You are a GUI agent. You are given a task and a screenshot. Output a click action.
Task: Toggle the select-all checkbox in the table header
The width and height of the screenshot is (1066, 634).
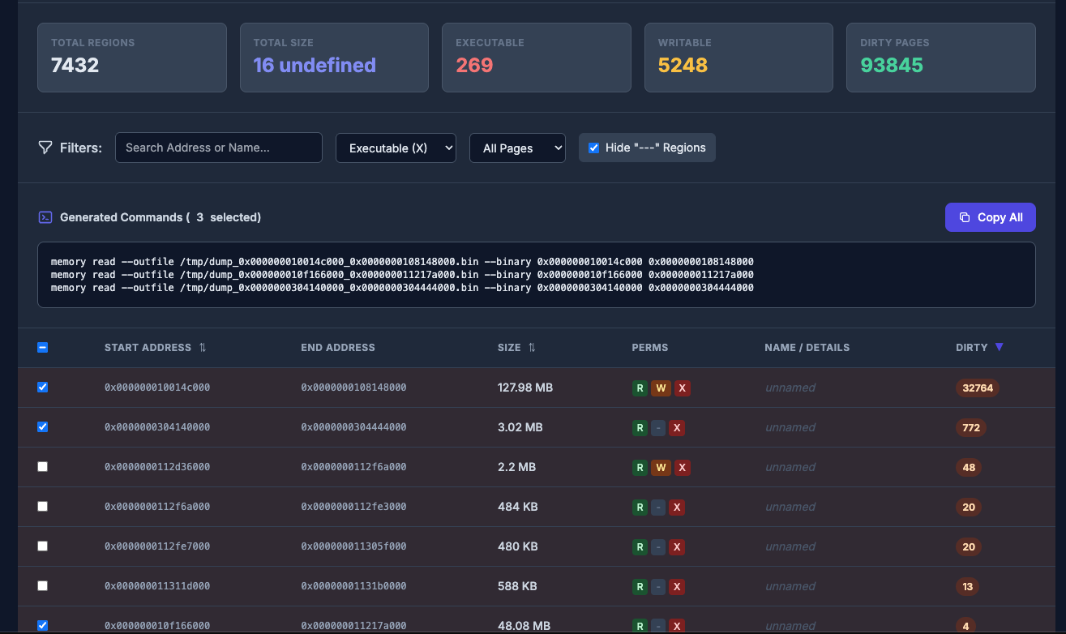coord(43,348)
